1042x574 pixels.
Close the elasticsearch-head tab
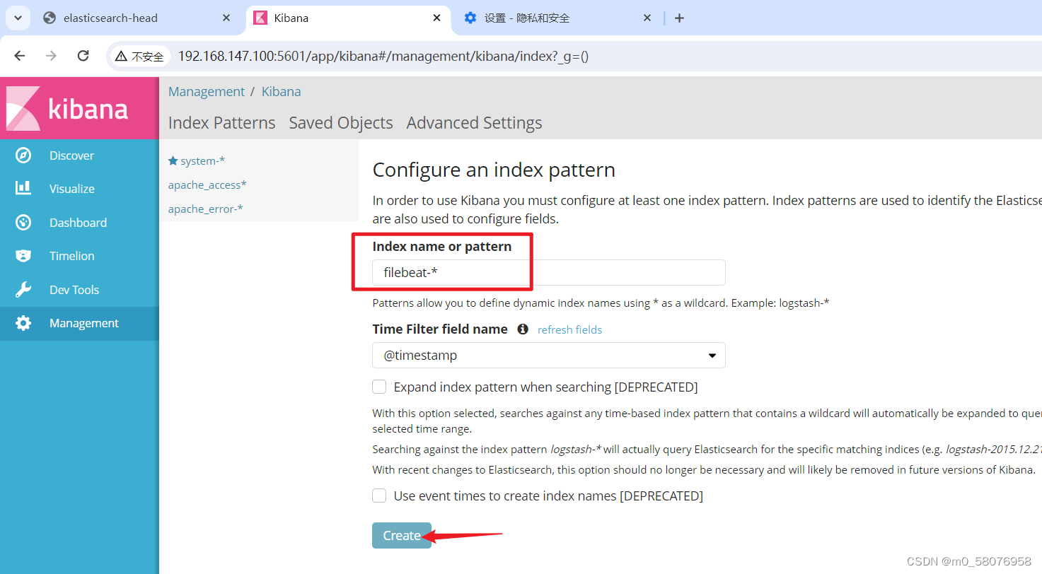226,18
